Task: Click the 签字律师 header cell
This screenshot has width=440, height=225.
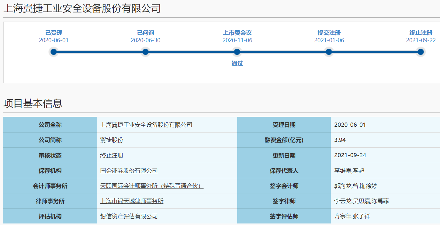Action: 284,201
